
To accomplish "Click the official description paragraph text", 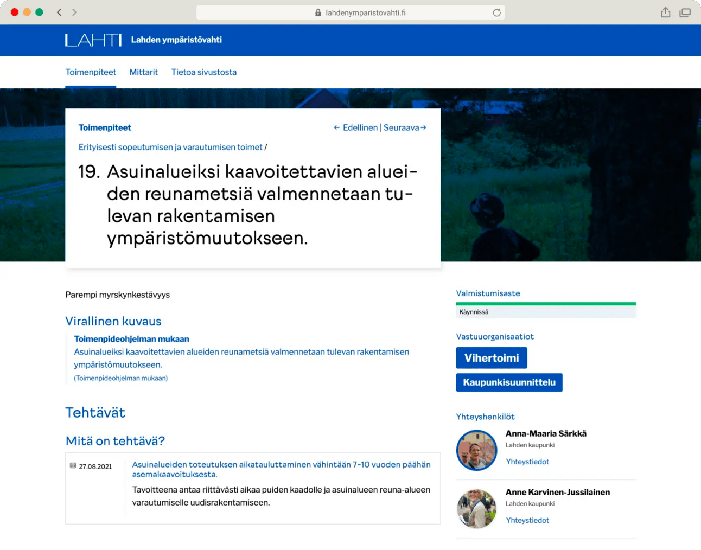I will click(x=241, y=358).
